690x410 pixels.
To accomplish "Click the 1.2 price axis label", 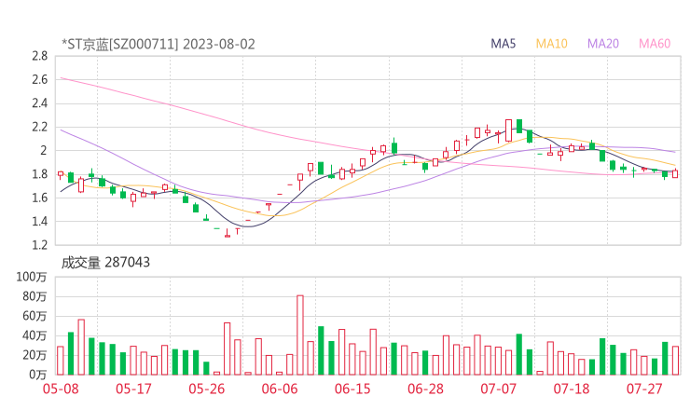I will [x=39, y=245].
